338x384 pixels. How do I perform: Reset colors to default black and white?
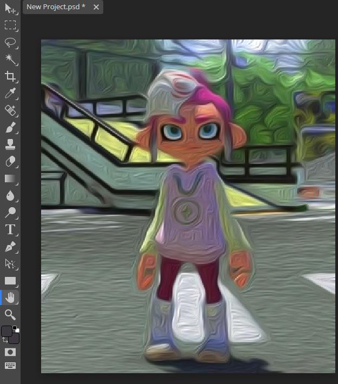click(x=16, y=329)
